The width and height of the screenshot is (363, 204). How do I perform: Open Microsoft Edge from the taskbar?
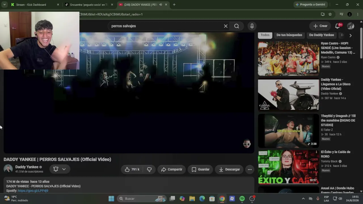point(202,199)
